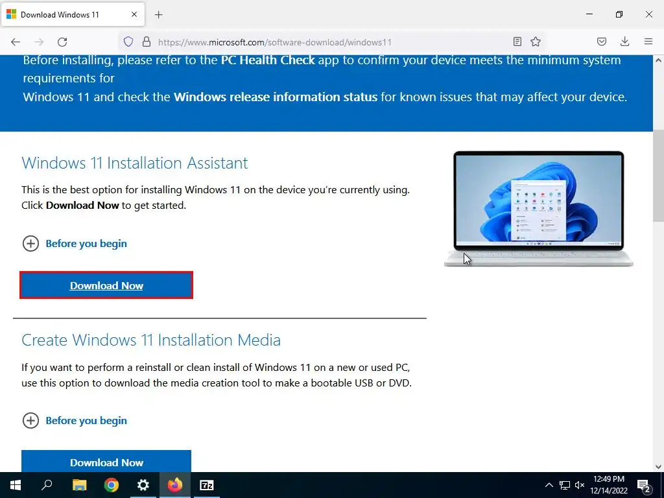
Task: Click the scrollbar down arrow
Action: (658, 467)
